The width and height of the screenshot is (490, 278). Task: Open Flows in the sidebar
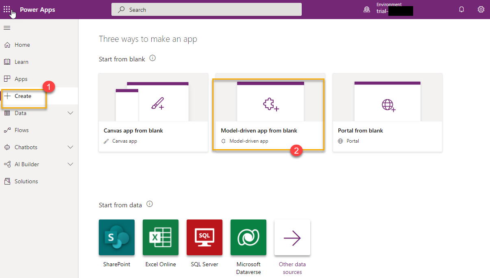coord(39,130)
